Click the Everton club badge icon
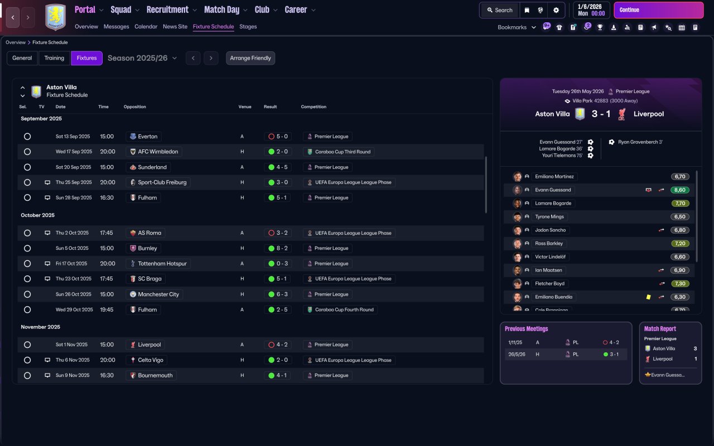This screenshot has height=446, width=714. tap(133, 137)
